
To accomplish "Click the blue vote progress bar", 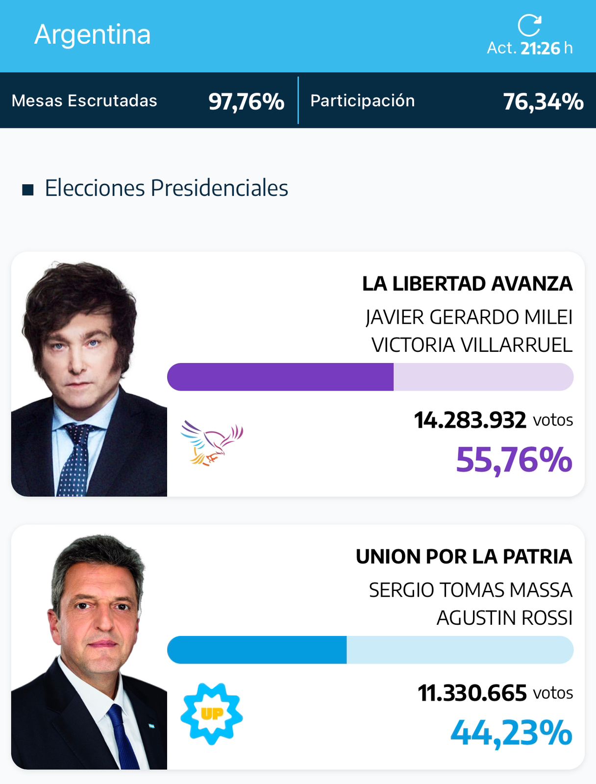I will point(370,650).
